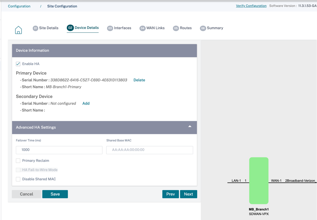Click the Cancel button
This screenshot has height=220, width=317.
(x=26, y=194)
